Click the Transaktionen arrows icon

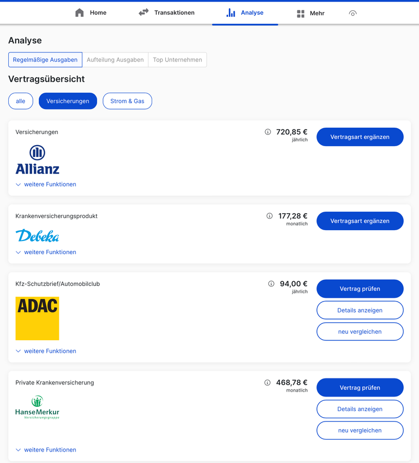(x=143, y=12)
